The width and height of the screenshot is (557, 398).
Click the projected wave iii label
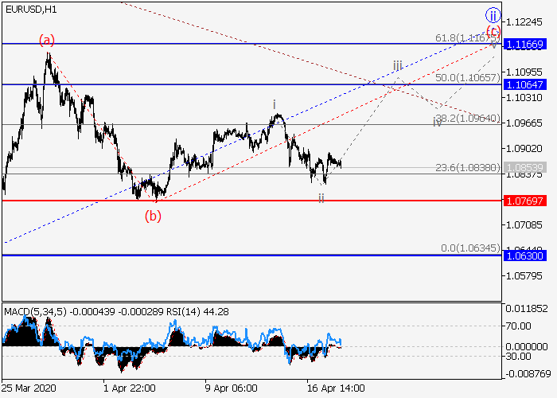point(397,64)
